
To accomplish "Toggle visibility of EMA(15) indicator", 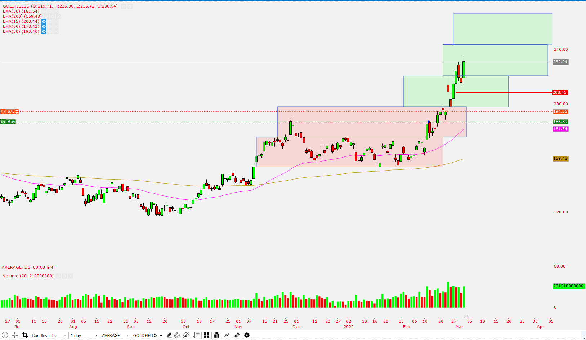I will coord(44,22).
